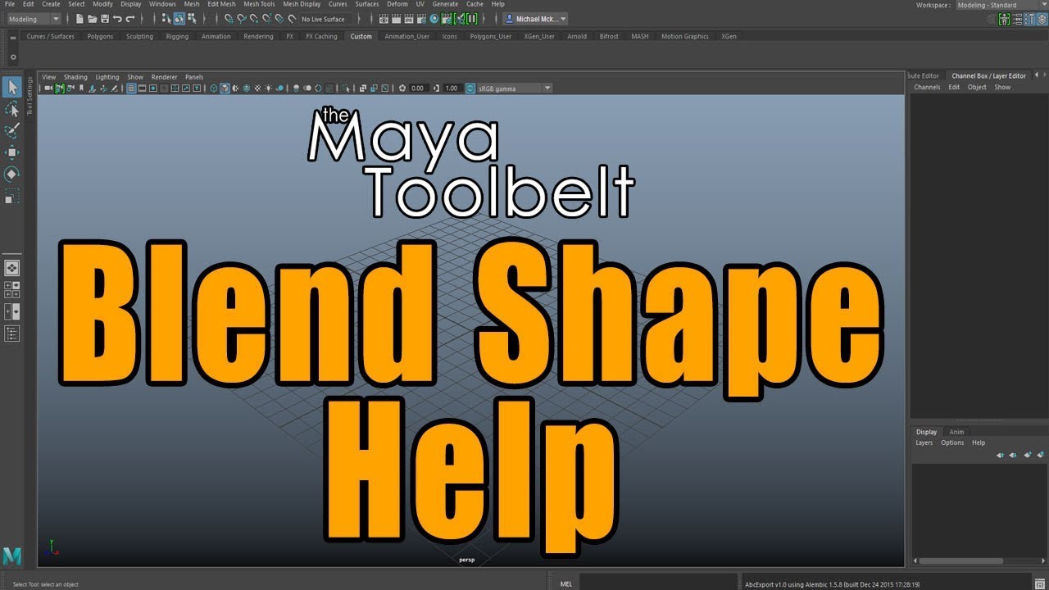Select the arrow Select tool
Viewport: 1049px width, 590px height.
12,87
